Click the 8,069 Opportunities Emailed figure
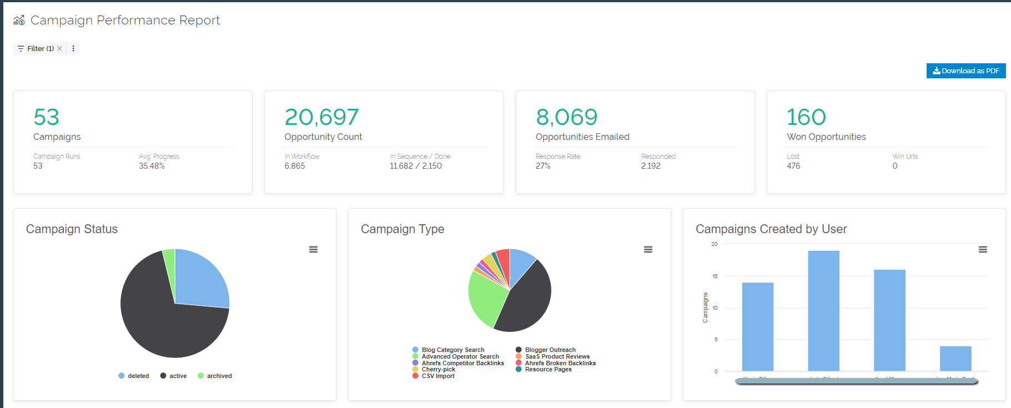 [566, 117]
